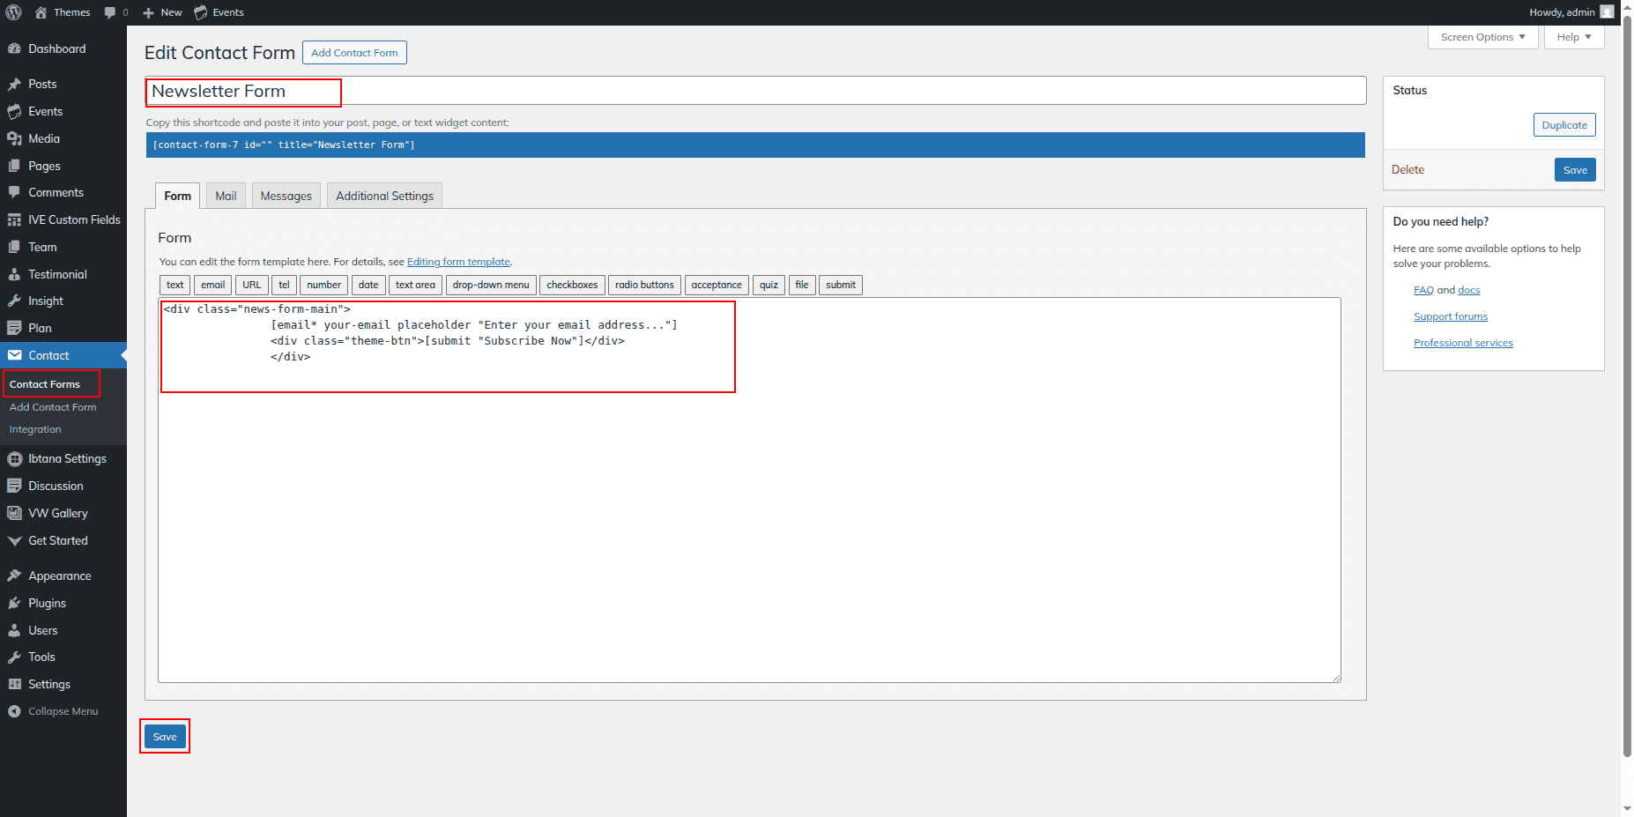The image size is (1634, 817).
Task: Open the comments bubble icon in the admin bar
Action: click(x=110, y=12)
